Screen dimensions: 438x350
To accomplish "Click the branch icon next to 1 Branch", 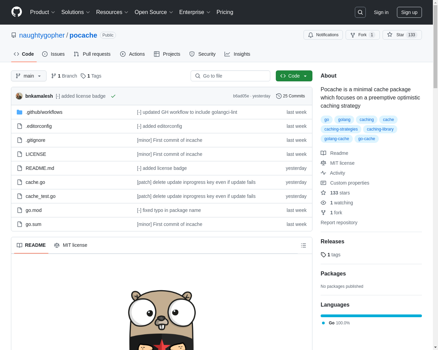I will [x=54, y=76].
